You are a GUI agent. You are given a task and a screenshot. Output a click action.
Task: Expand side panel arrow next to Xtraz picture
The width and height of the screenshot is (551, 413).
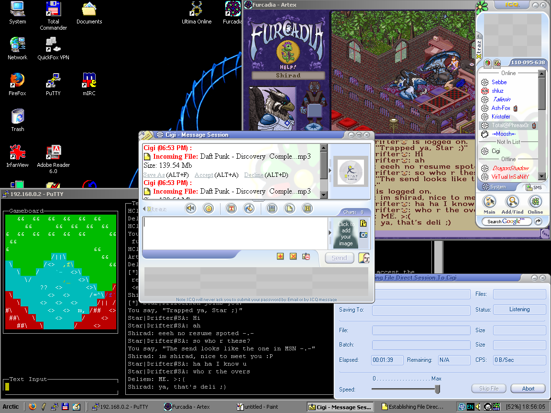pyautogui.click(x=330, y=170)
